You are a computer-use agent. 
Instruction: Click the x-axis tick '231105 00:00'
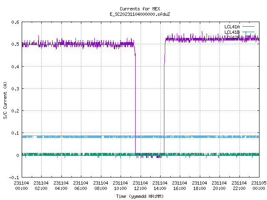(x=259, y=186)
